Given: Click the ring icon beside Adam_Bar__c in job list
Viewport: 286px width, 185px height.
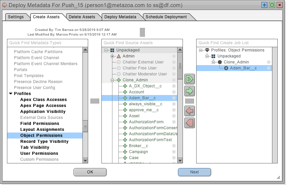Looking at the screenshot, I should 226,68.
